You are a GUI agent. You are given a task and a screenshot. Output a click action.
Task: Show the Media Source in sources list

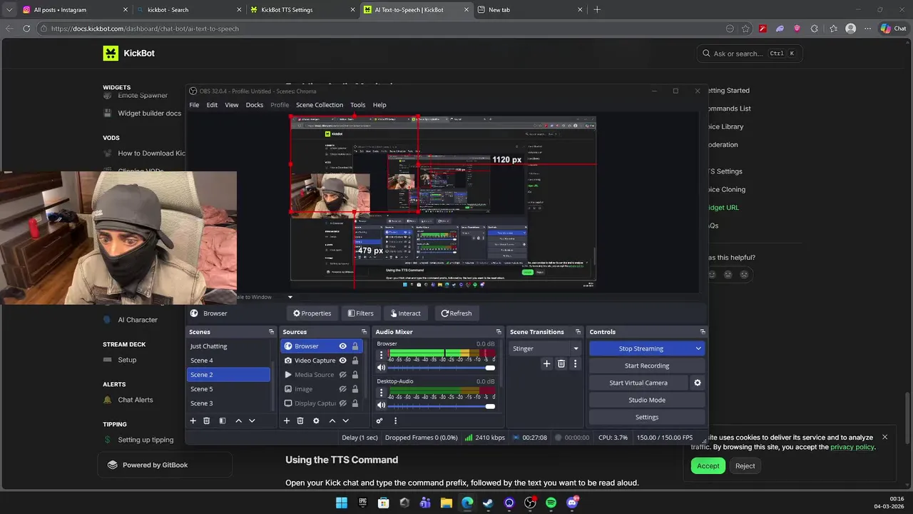coord(342,375)
